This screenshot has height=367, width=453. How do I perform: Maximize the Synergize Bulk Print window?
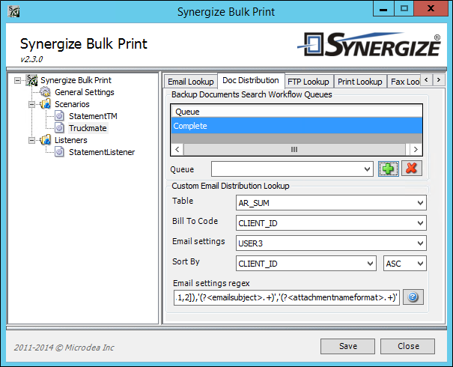coord(404,9)
